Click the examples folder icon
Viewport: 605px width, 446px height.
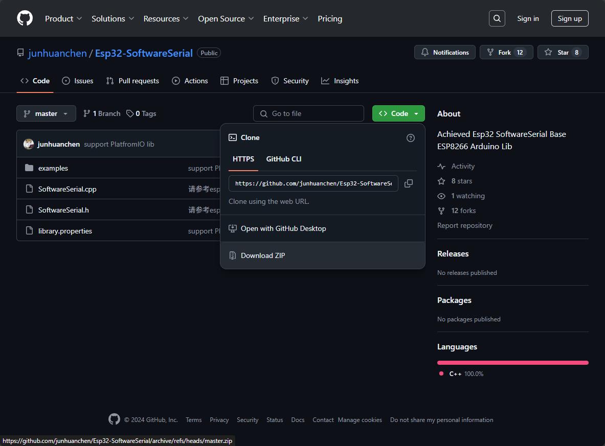(29, 168)
